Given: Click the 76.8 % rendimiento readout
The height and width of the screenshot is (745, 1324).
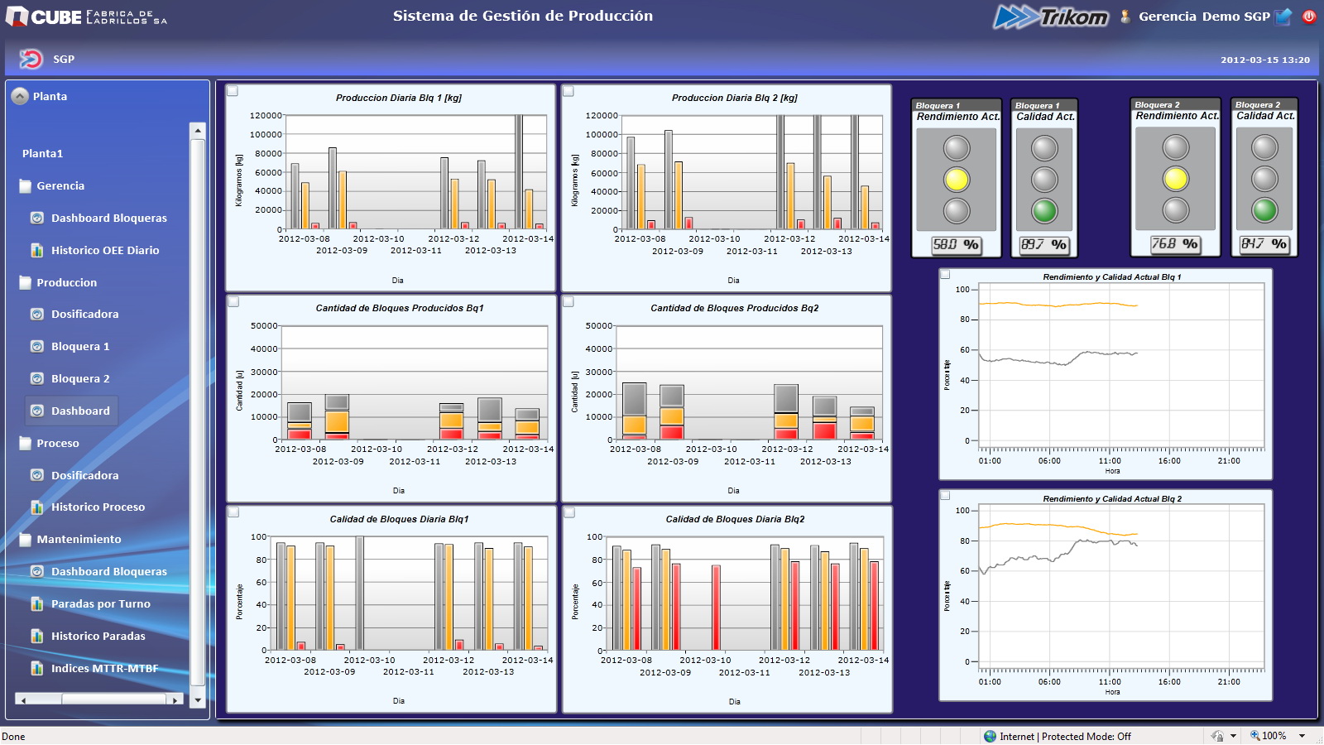Looking at the screenshot, I should (x=1175, y=244).
